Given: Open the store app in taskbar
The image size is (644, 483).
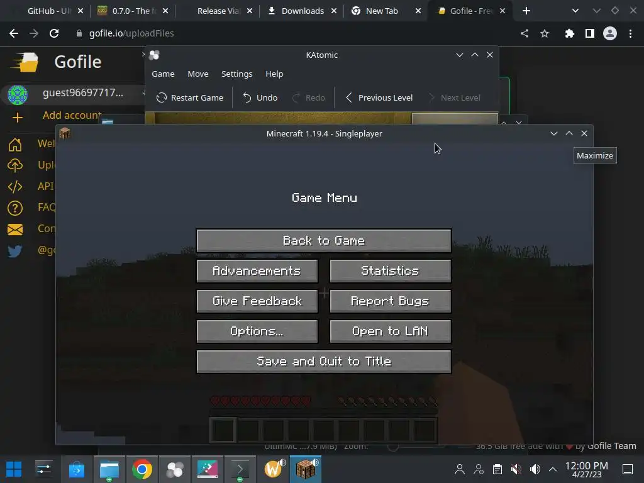Looking at the screenshot, I should click(76, 469).
